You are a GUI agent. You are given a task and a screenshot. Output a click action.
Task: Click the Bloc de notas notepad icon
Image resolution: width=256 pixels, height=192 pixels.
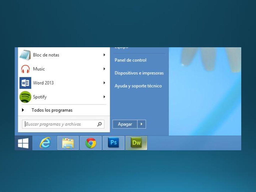(x=25, y=55)
